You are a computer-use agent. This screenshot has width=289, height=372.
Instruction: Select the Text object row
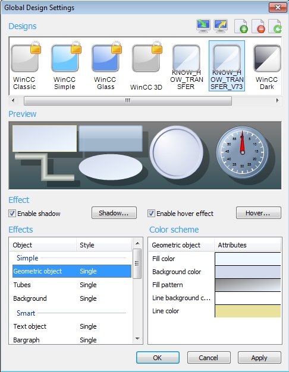(72, 326)
